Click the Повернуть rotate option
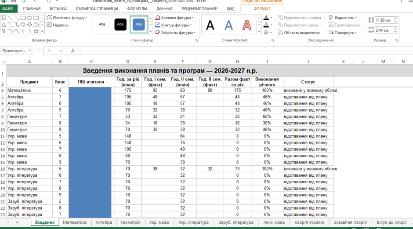The height and width of the screenshot is (229, 413). tap(342, 33)
